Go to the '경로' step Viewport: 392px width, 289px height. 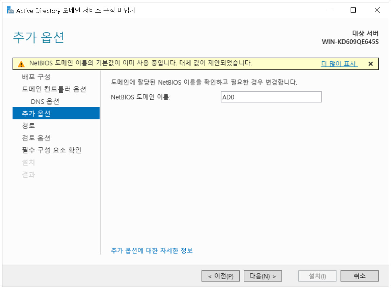click(28, 126)
